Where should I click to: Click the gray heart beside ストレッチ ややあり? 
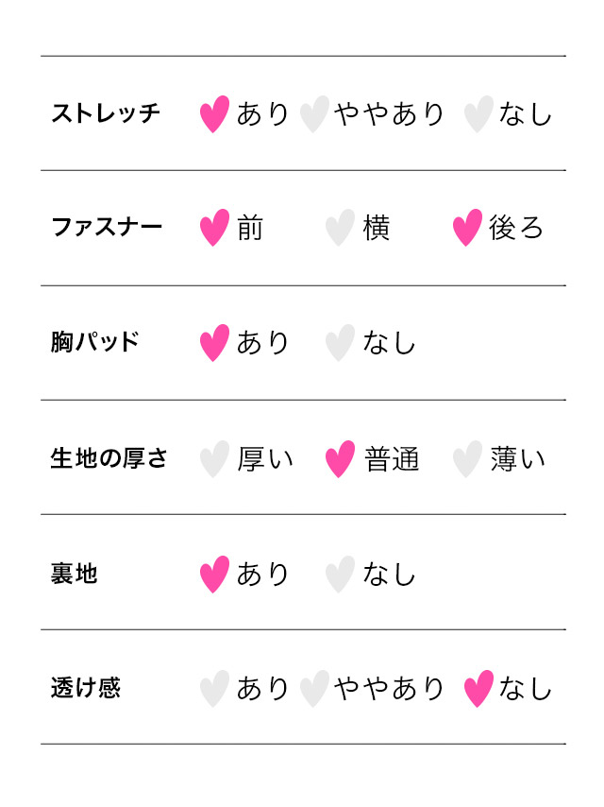click(x=314, y=114)
